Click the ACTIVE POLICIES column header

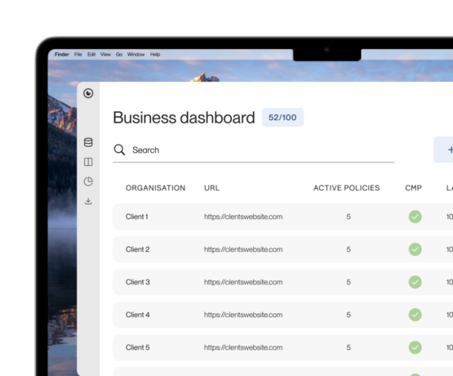click(347, 188)
